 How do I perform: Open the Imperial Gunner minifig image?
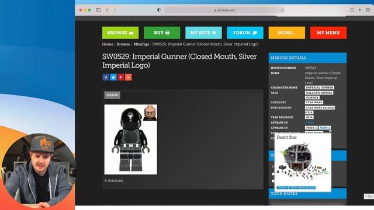point(131,139)
